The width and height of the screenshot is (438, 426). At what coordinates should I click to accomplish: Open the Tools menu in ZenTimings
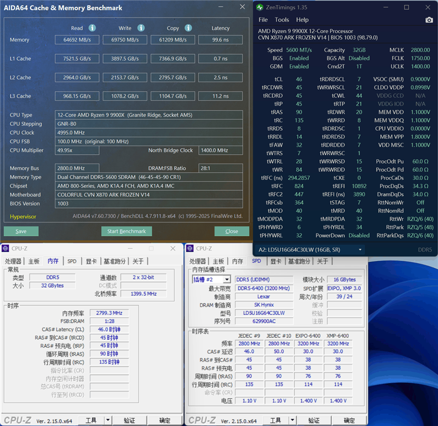click(x=283, y=20)
